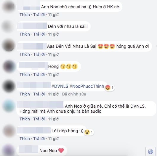Reply to 'Anh Noo ở giữa nè' comment

(39, 119)
